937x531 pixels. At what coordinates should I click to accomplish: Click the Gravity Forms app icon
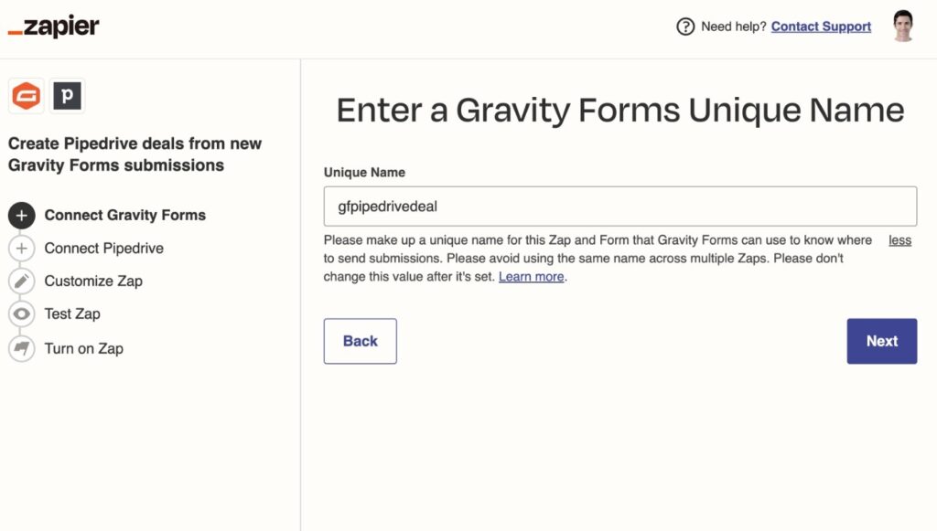click(x=26, y=95)
